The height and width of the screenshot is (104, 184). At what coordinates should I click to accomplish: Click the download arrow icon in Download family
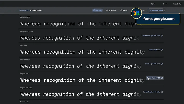point(150,10)
